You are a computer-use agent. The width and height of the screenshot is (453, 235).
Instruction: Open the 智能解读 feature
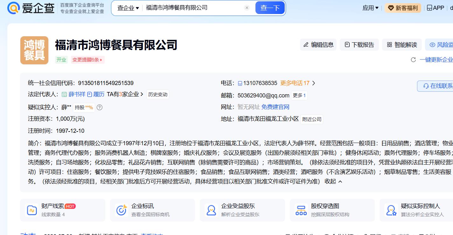point(402,45)
